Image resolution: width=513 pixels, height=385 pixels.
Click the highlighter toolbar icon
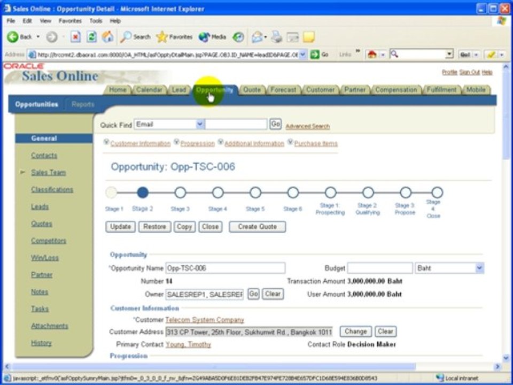click(x=491, y=55)
